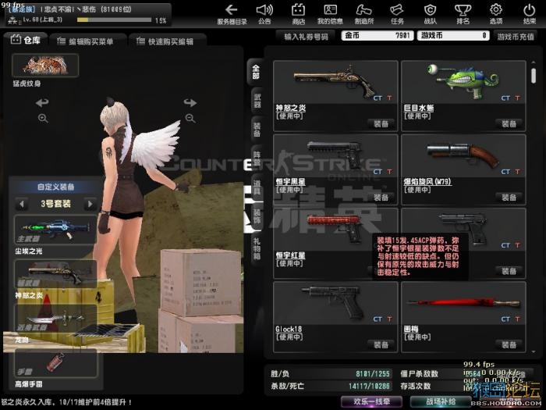The height and width of the screenshot is (410, 546).
Task: Click the 神怒之炎 flintlock pistol image
Action: coord(333,81)
